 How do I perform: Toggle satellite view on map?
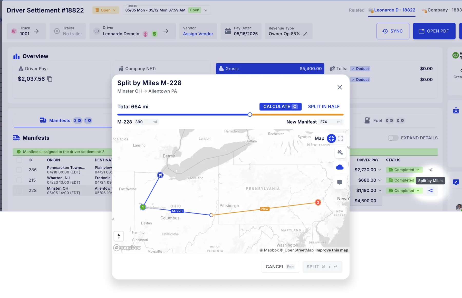[340, 152]
